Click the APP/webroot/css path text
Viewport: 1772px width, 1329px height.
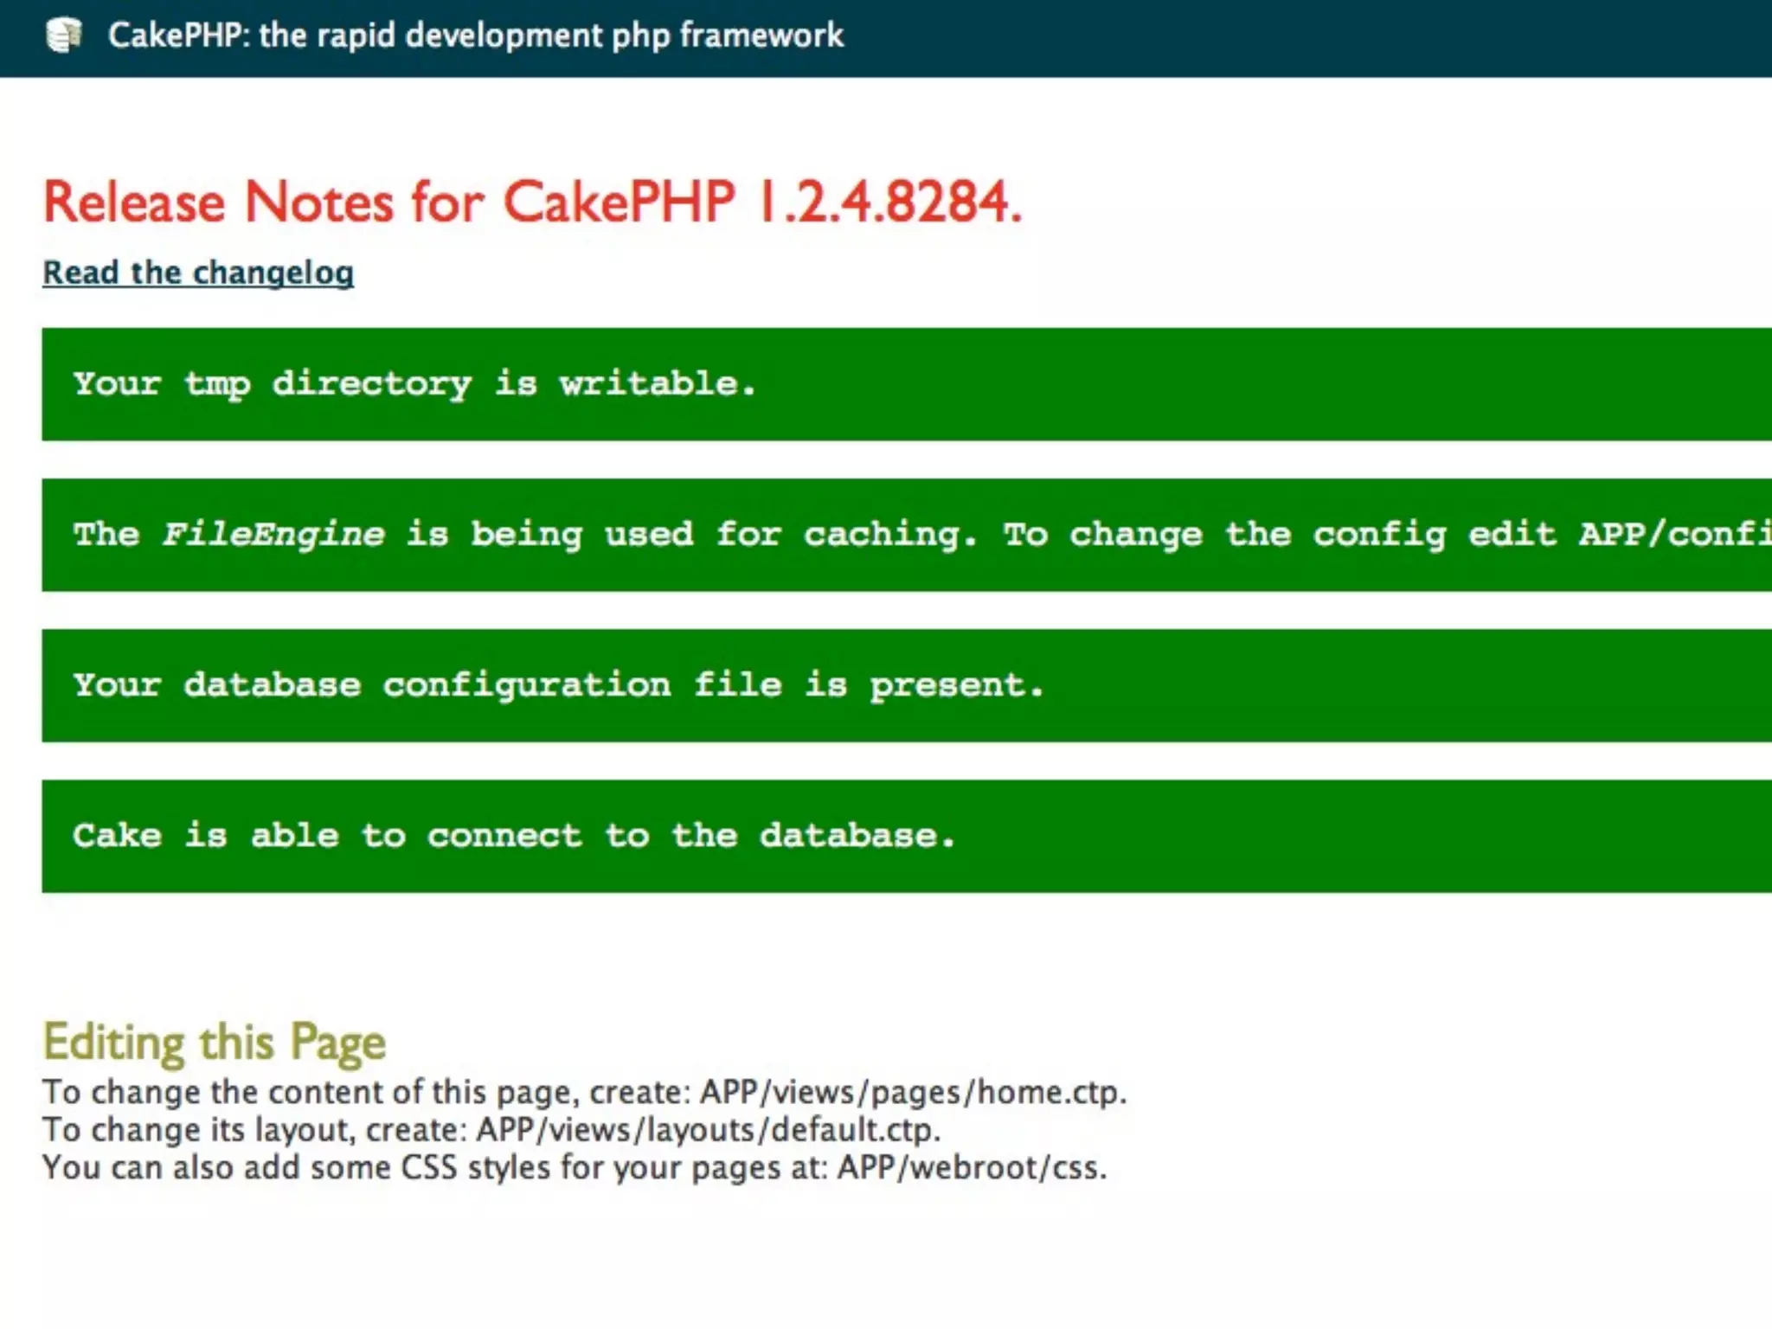click(x=970, y=1167)
